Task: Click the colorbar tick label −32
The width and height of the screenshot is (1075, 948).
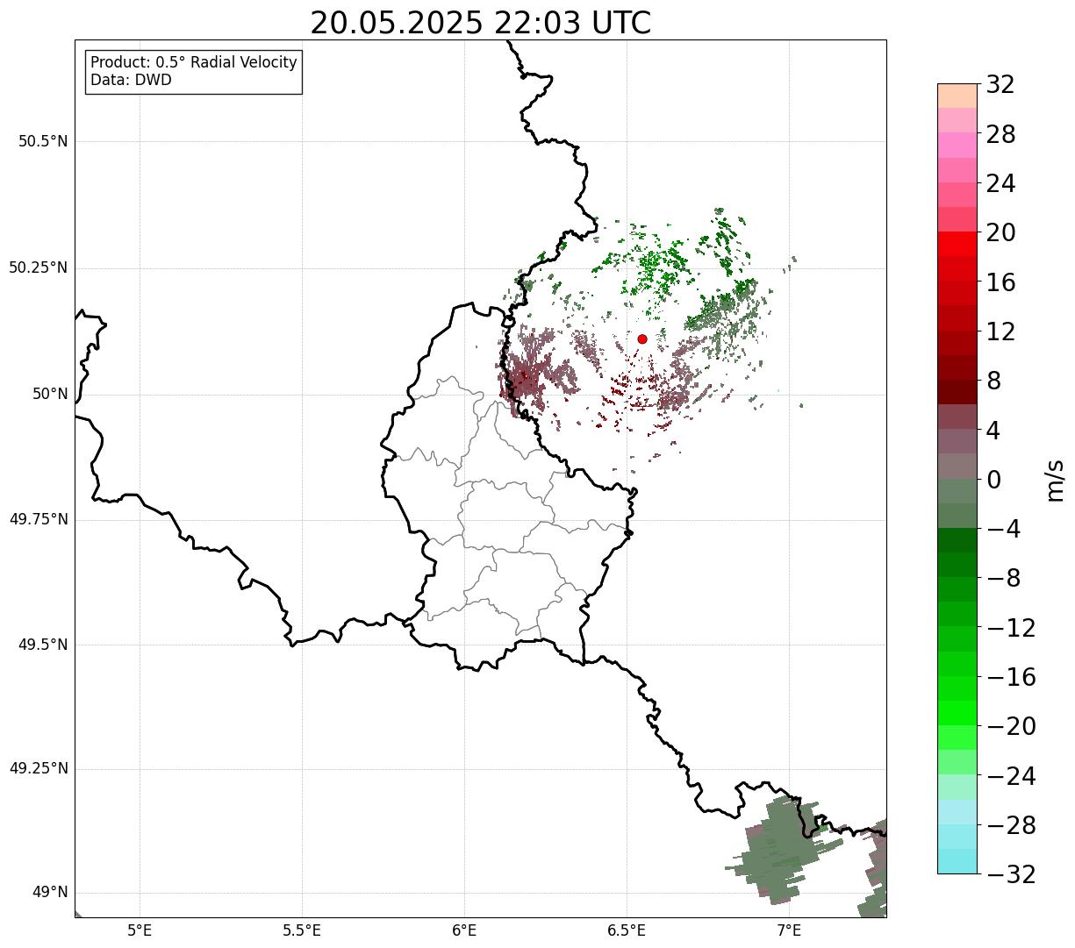Action: tap(1011, 874)
